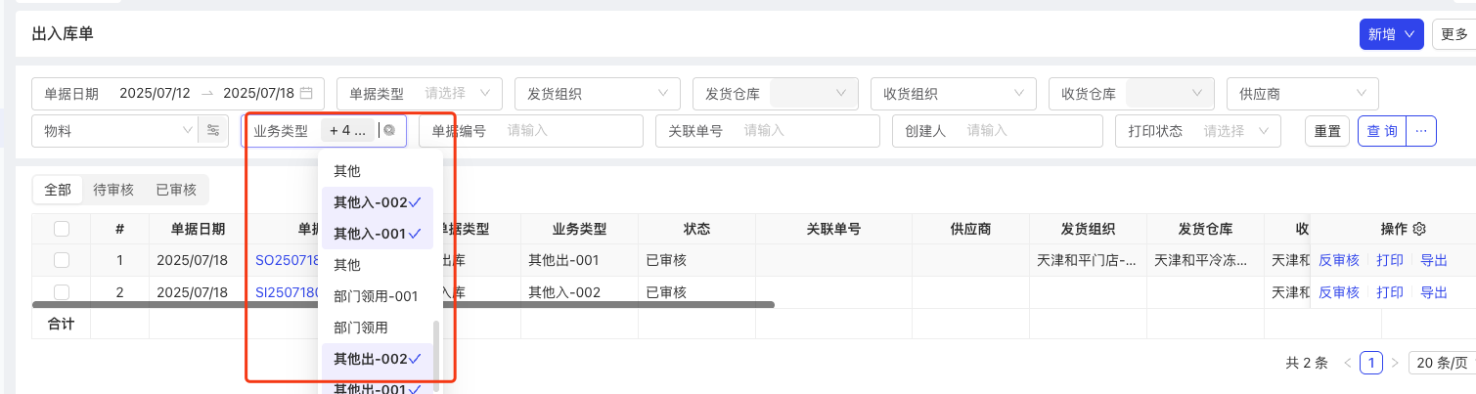Check the checkbox for row 2

[62, 291]
